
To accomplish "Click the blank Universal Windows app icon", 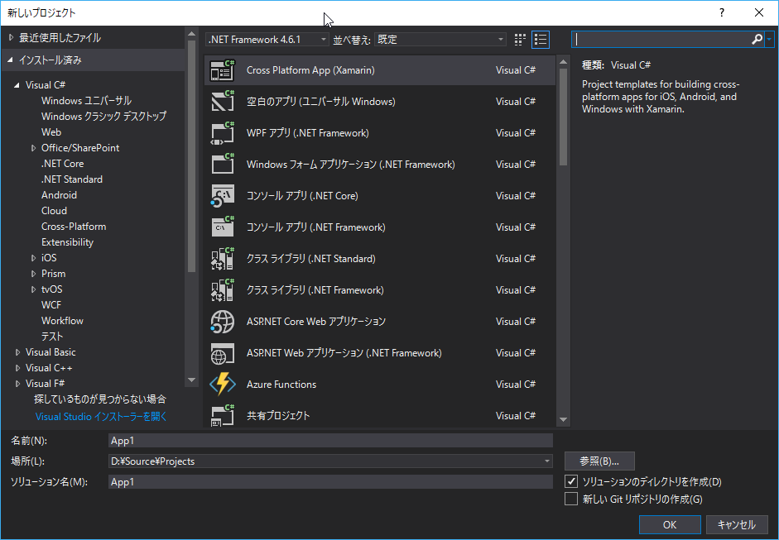I will click(x=222, y=102).
